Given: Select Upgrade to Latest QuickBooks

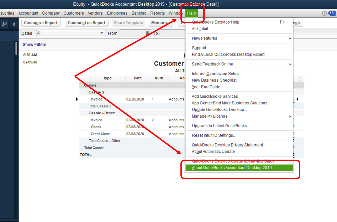Looking at the screenshot, I should pos(239,126).
